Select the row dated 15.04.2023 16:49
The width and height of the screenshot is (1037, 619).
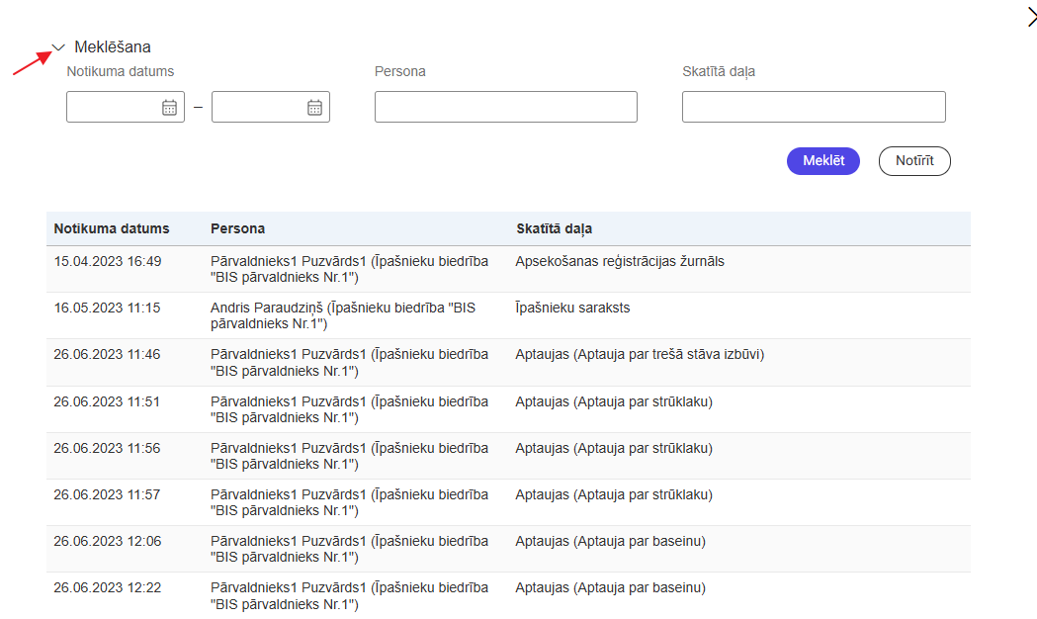pos(108,261)
